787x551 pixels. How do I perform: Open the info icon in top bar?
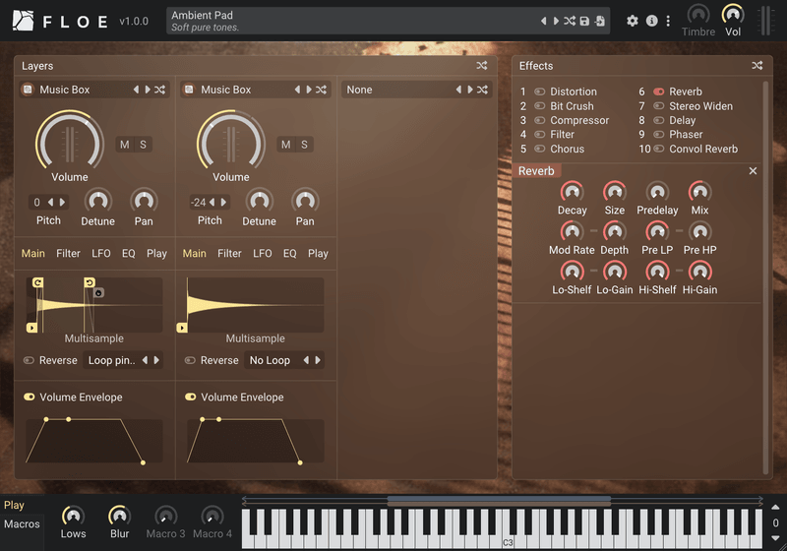coord(651,21)
